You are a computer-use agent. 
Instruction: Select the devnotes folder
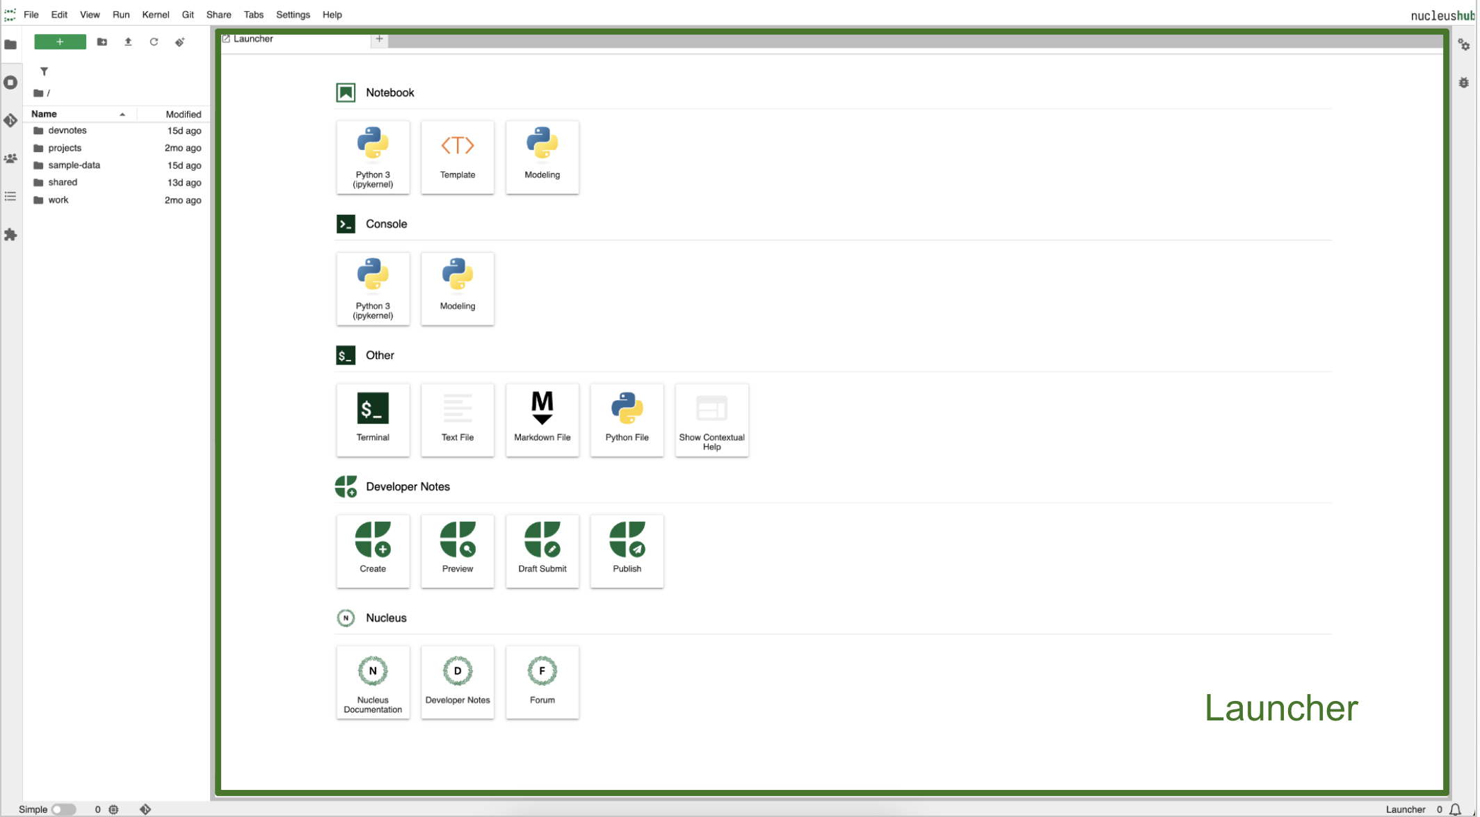coord(116,131)
